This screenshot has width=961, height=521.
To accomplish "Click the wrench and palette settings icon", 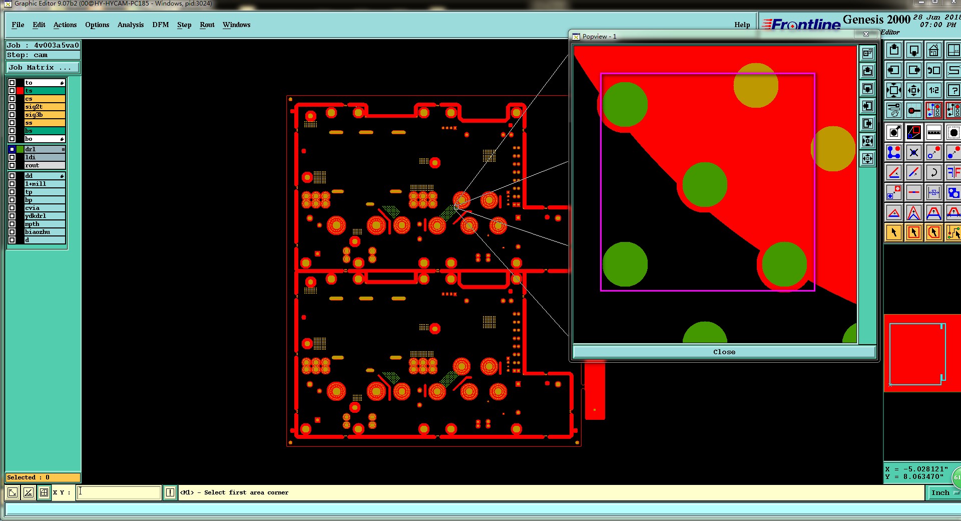I will tap(894, 110).
